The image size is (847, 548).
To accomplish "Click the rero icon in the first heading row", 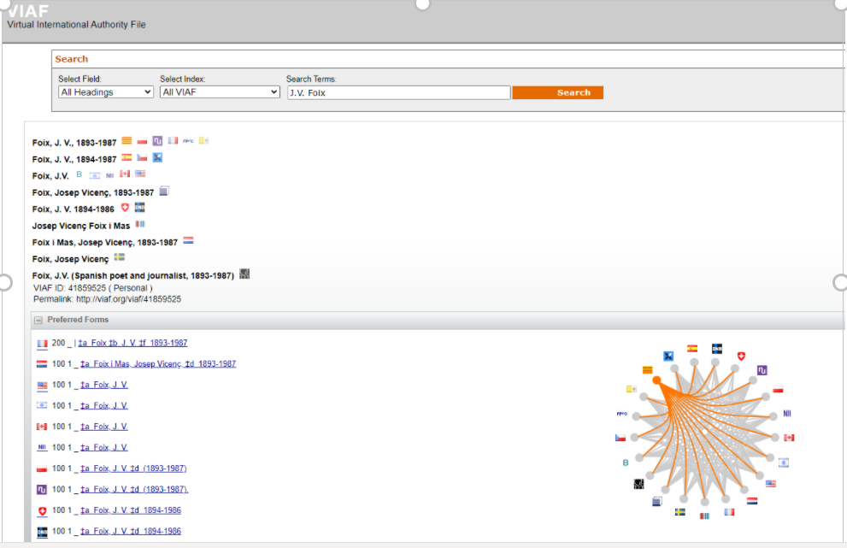I will [x=188, y=141].
